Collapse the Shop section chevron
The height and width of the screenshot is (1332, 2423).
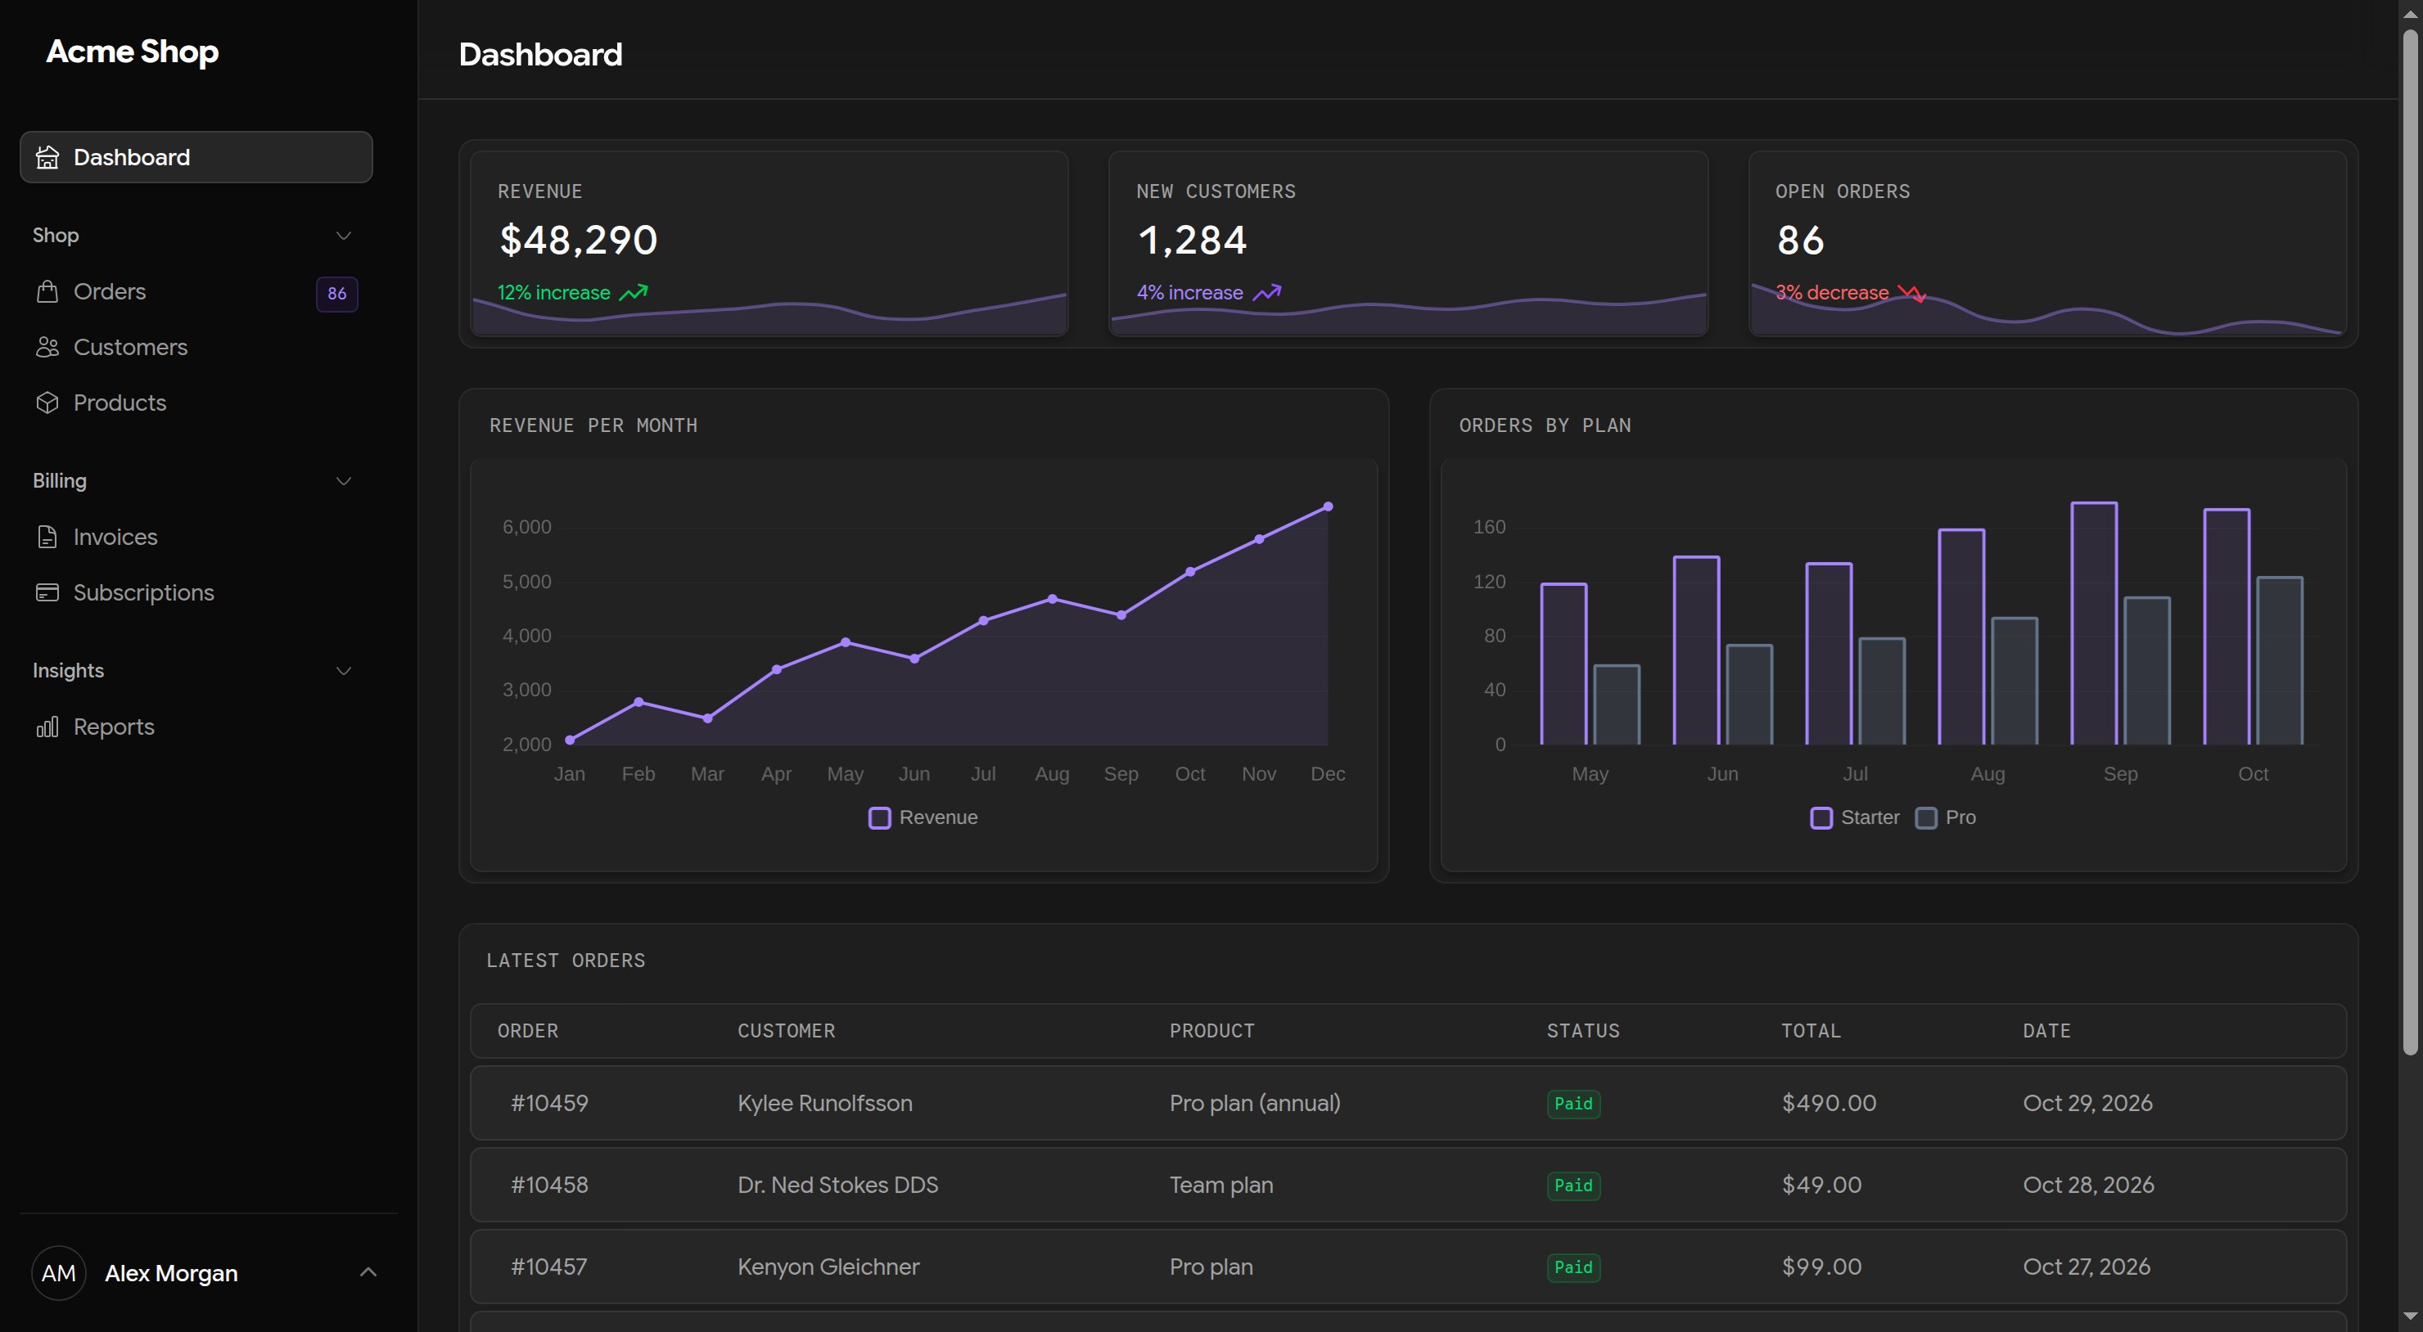(x=343, y=235)
